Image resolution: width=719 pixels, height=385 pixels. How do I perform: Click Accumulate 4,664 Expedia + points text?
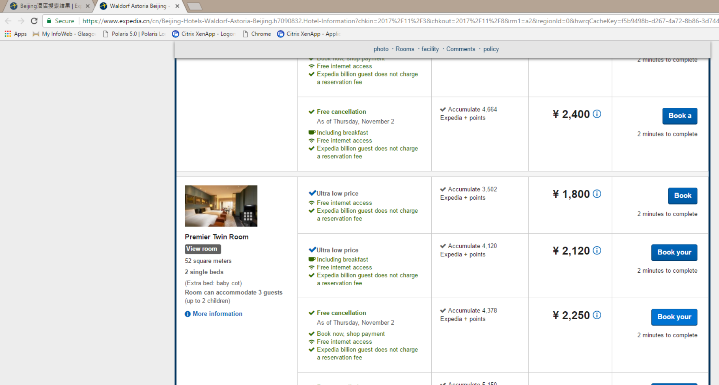(468, 113)
